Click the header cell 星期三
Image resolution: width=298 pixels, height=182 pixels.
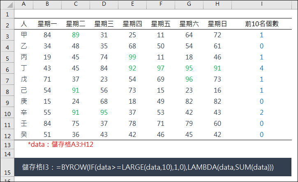click(x=104, y=24)
